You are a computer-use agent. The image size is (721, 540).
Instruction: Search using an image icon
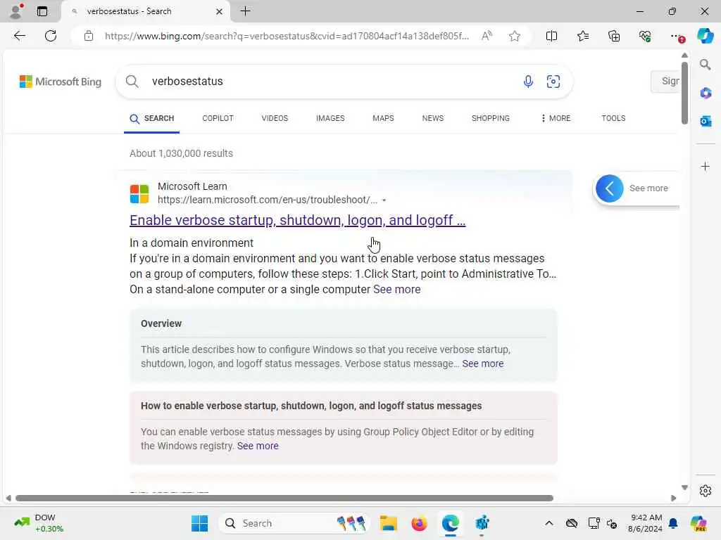click(x=553, y=82)
